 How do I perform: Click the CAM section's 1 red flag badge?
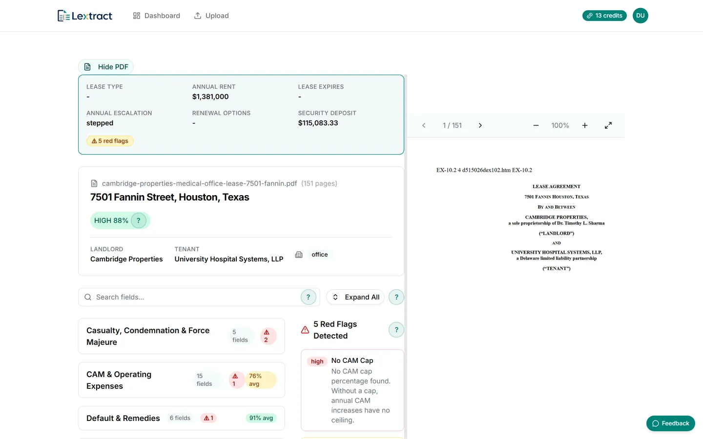pos(236,380)
